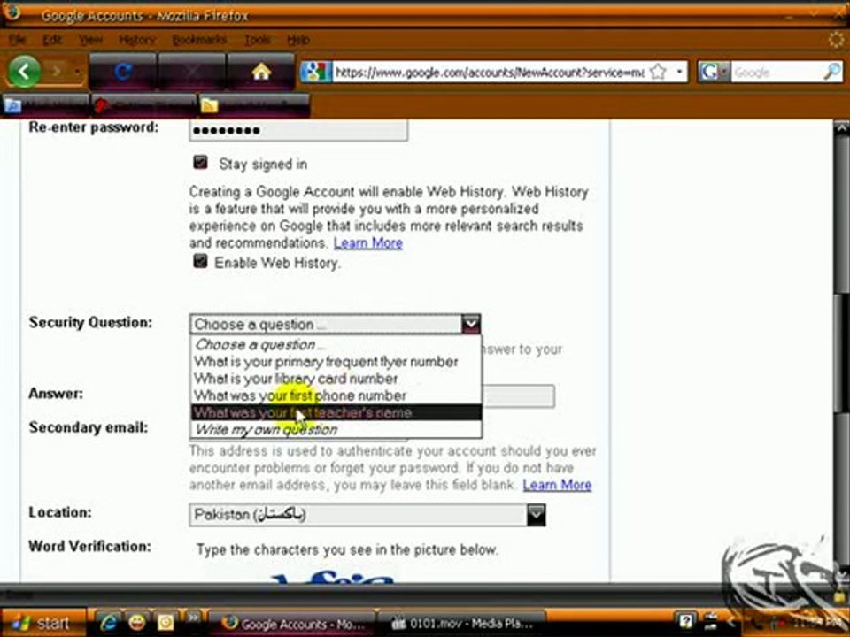Open the History menu
Screen dimensions: 850x637
(x=137, y=40)
